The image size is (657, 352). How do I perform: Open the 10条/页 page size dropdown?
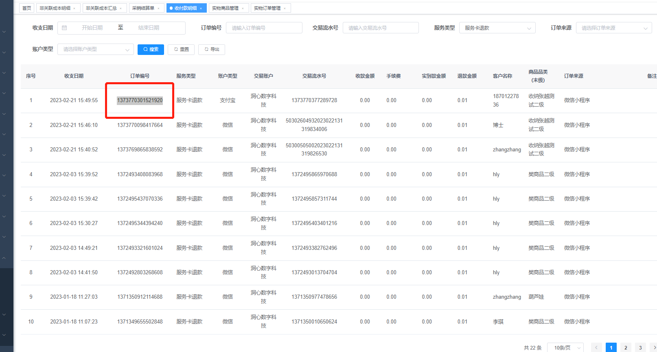tap(565, 348)
